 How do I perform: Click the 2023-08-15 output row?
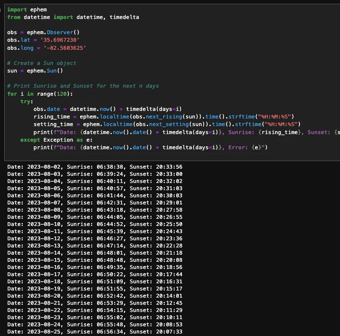(94, 260)
